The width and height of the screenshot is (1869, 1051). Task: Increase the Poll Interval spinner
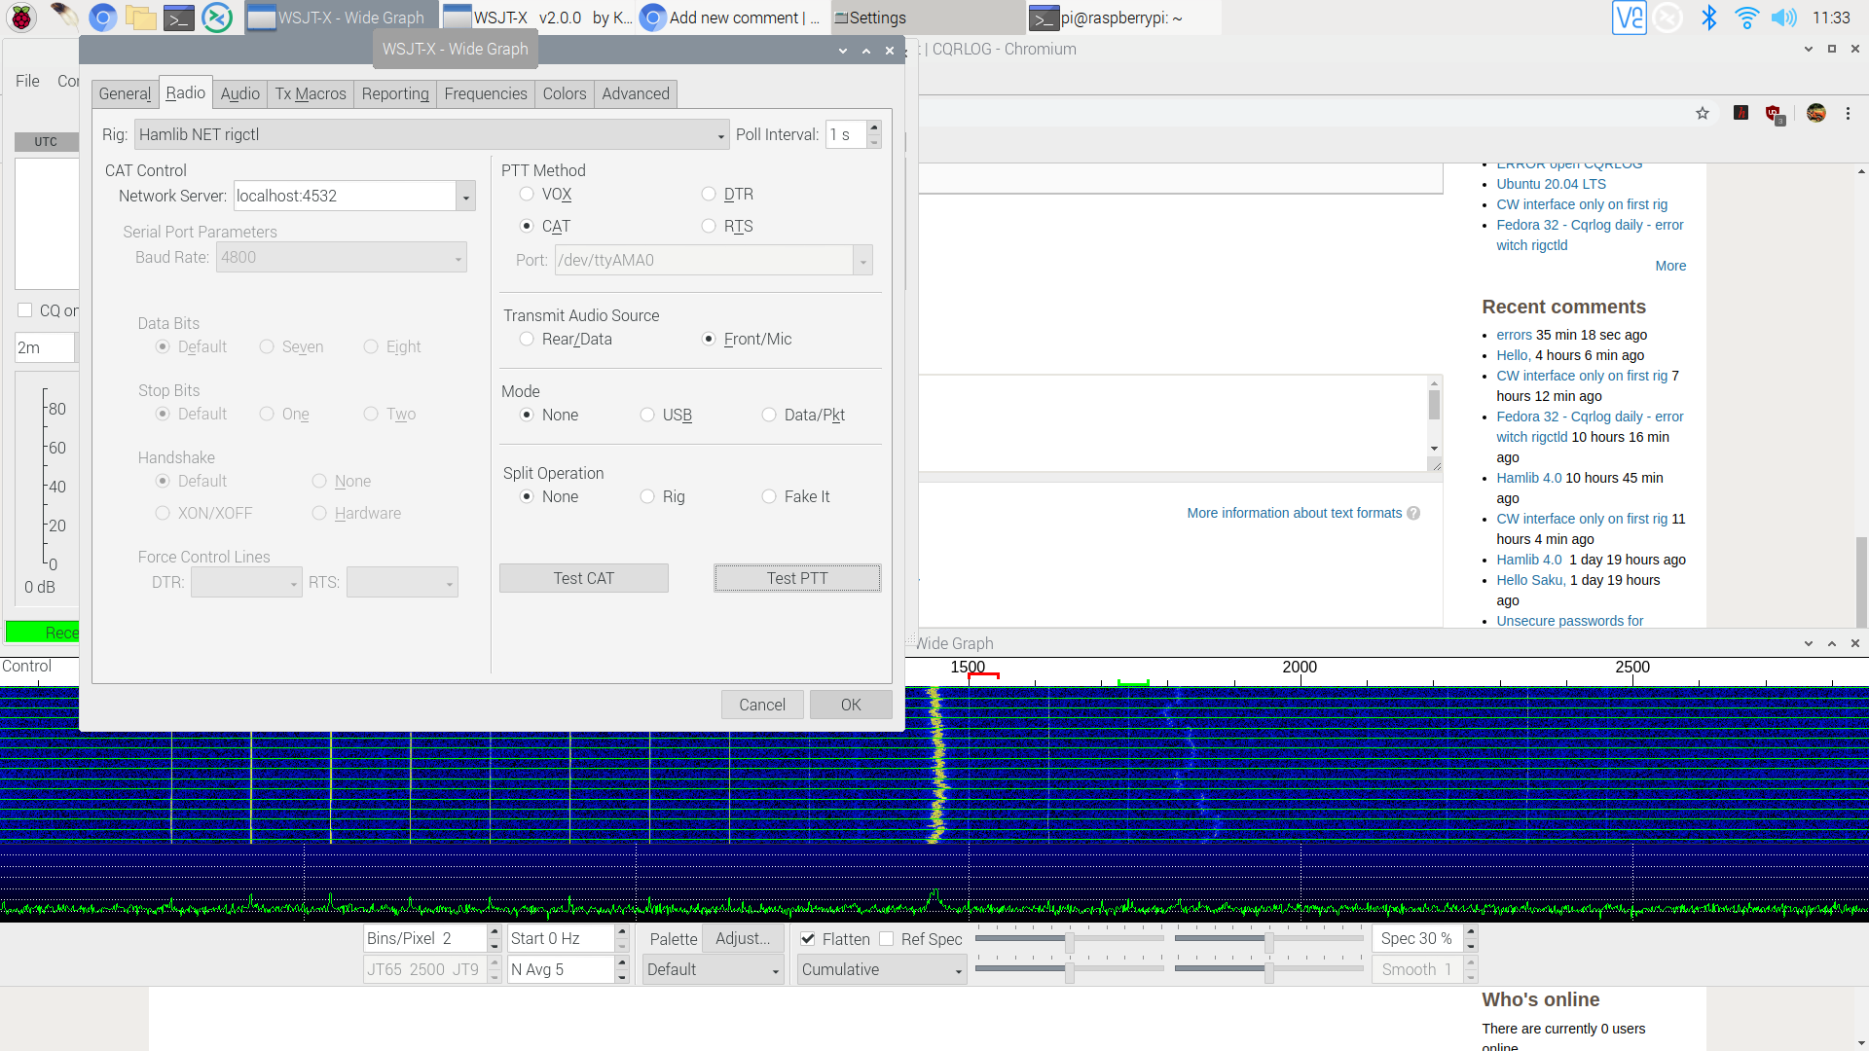(874, 127)
